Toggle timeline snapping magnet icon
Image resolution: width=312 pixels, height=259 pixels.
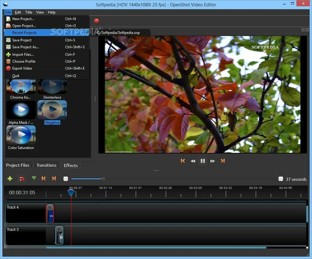tap(22, 179)
